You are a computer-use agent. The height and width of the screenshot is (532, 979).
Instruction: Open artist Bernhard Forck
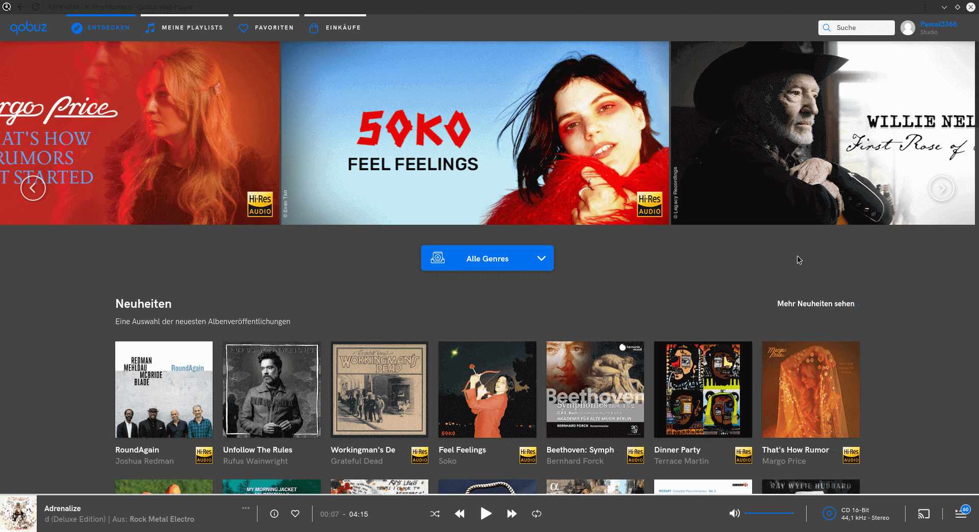tap(575, 461)
